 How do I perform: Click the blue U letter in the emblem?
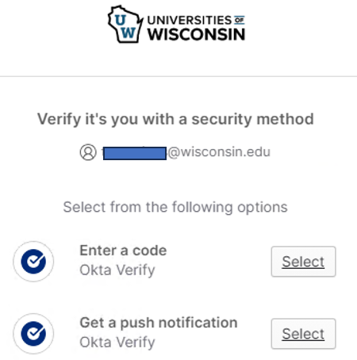121,20
